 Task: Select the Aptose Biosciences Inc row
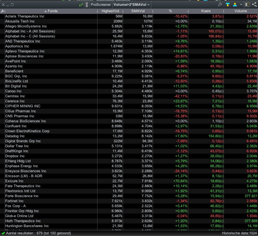click(129, 56)
